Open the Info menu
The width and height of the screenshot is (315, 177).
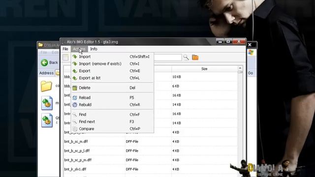(94, 49)
